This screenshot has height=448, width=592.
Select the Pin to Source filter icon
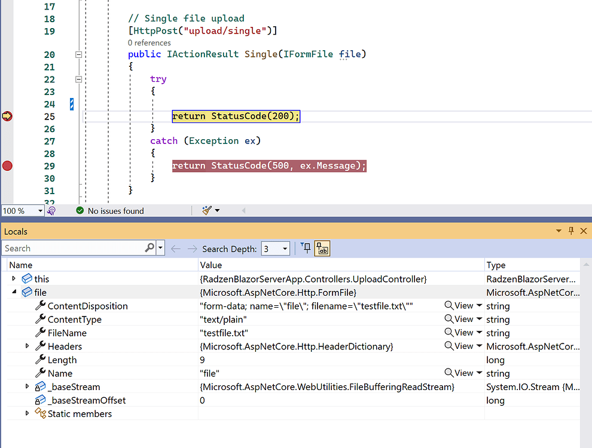[x=306, y=248]
